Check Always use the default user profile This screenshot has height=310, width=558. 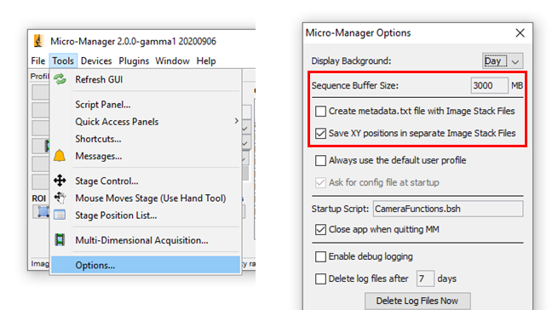tap(320, 160)
